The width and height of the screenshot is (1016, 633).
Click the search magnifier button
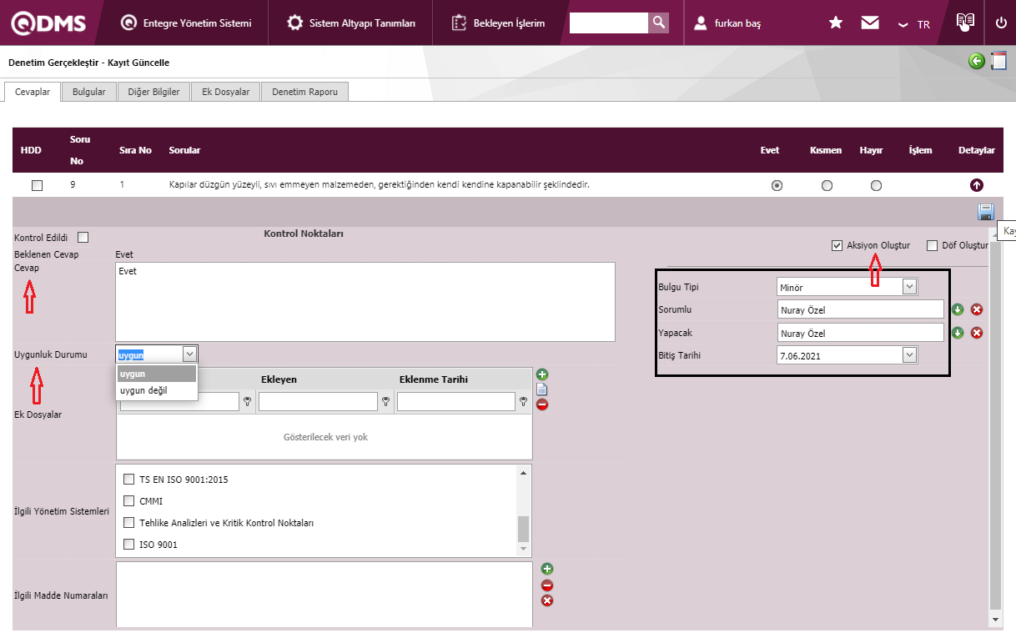pos(659,23)
